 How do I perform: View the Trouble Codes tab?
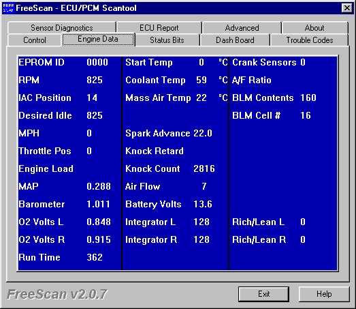(x=310, y=40)
